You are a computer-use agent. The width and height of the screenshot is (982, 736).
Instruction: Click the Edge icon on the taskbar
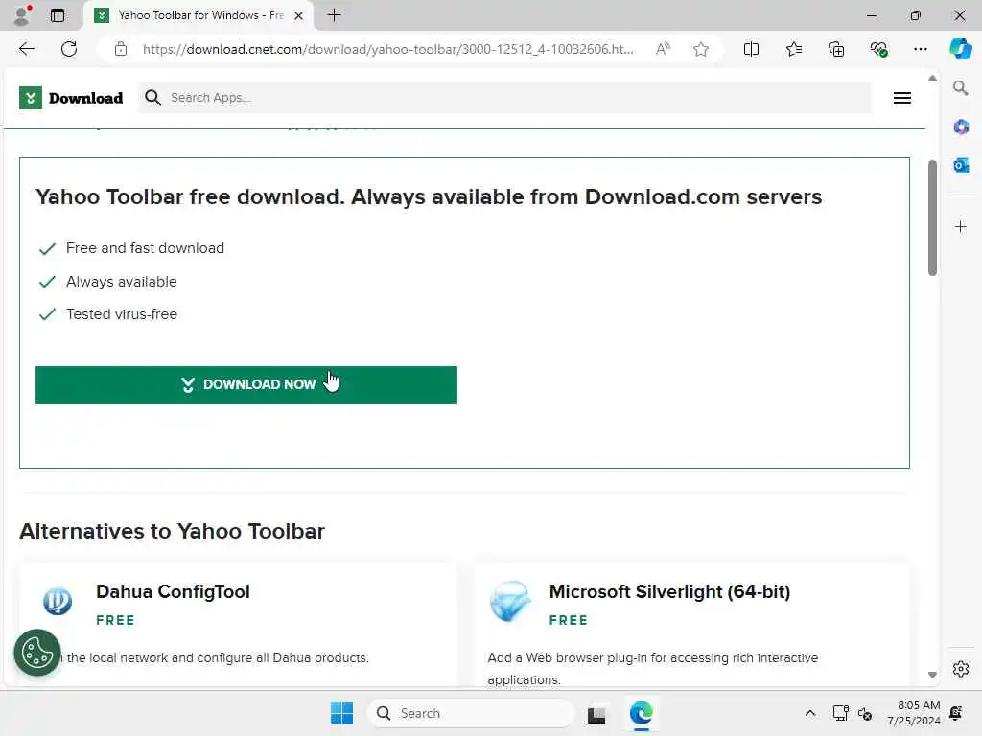641,713
